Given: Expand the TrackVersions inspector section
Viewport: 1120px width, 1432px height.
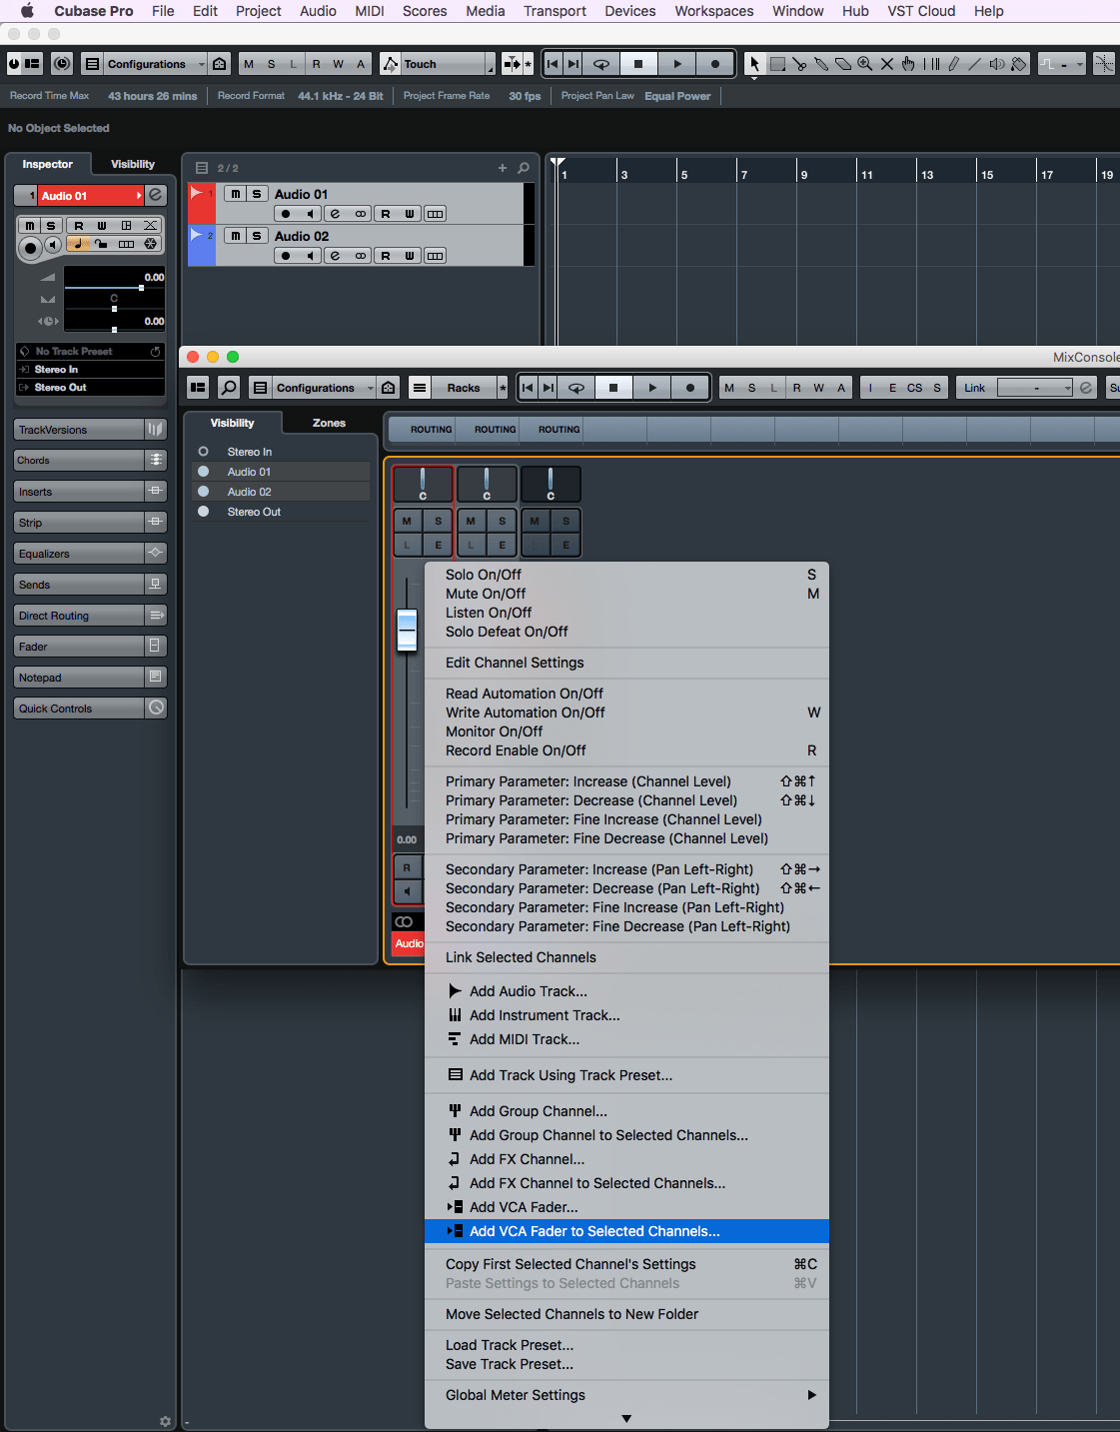Looking at the screenshot, I should (89, 430).
